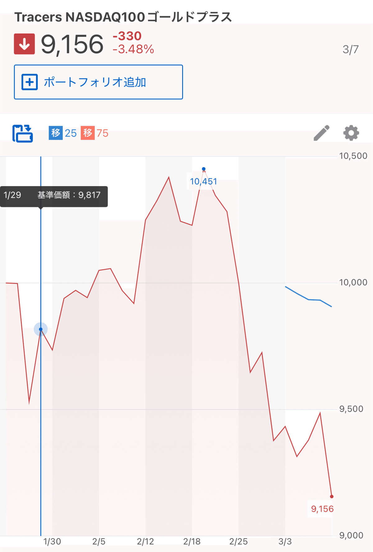Disable the crosshair marker on 1/29
373x552 pixels.
[x=40, y=329]
